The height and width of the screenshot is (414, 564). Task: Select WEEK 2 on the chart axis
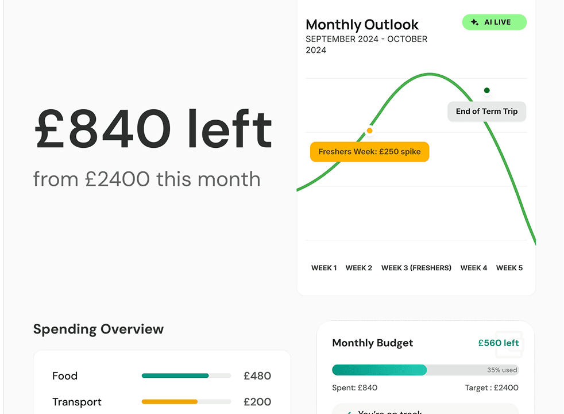[x=359, y=268]
